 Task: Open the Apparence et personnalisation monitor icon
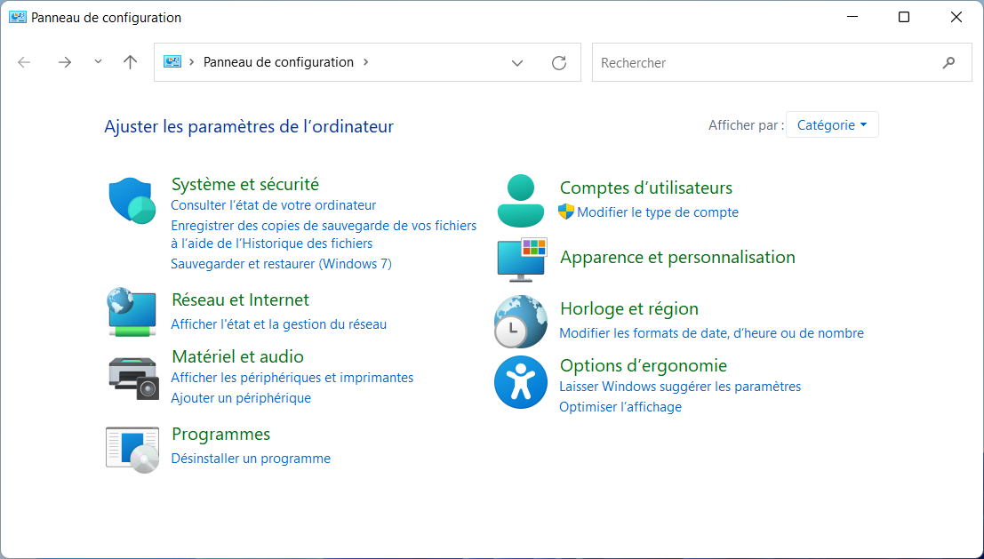pyautogui.click(x=522, y=260)
